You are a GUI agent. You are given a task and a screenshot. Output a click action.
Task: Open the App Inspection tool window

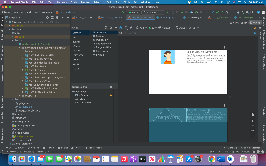pyautogui.click(x=94, y=148)
